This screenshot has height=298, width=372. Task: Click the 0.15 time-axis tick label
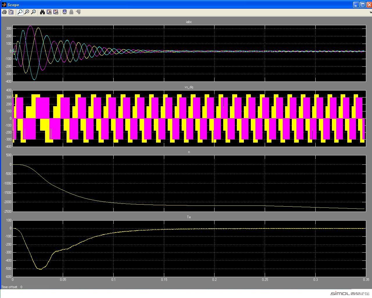(164, 280)
